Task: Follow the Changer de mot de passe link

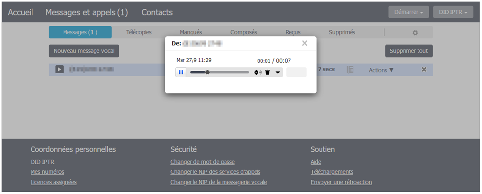Action: pyautogui.click(x=202, y=162)
